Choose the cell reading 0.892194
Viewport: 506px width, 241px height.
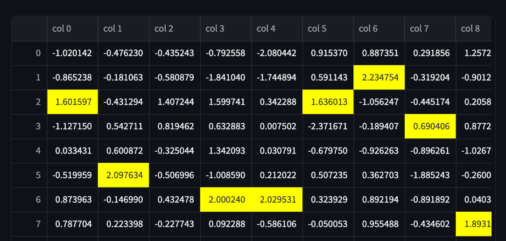(x=379, y=200)
